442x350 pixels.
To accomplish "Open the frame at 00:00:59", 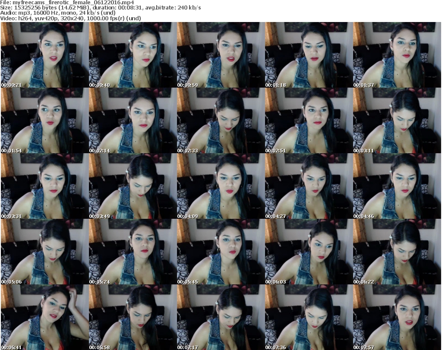I will point(221,55).
